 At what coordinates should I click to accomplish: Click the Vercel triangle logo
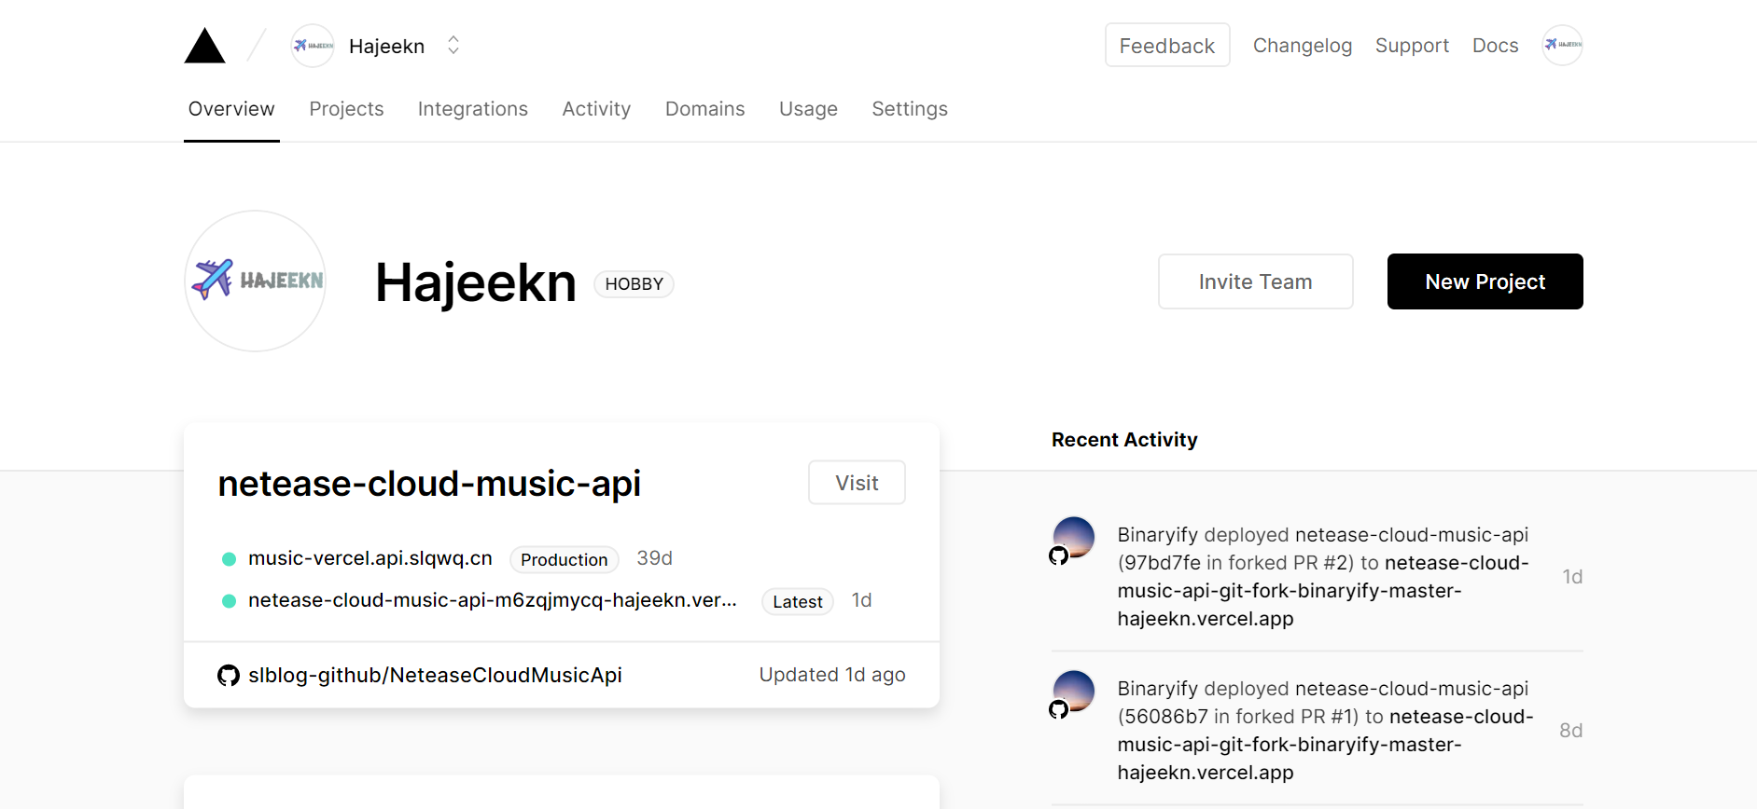point(204,45)
